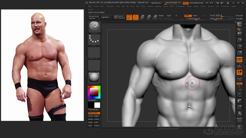The height and width of the screenshot is (138, 246).
Task: Activate Edit mode button
Action: pyautogui.click(x=129, y=17)
